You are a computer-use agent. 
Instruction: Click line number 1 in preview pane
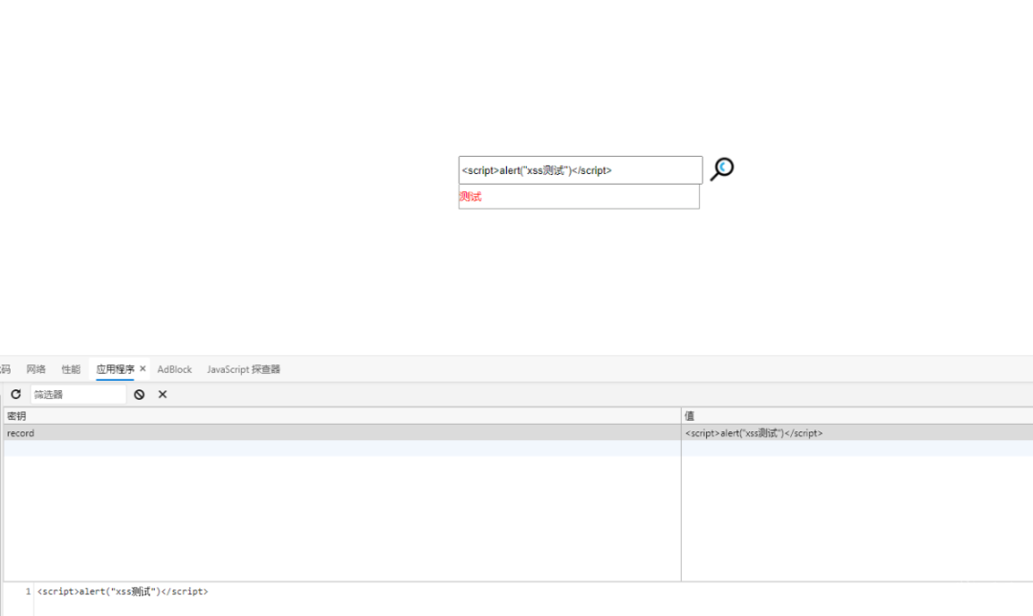[28, 592]
